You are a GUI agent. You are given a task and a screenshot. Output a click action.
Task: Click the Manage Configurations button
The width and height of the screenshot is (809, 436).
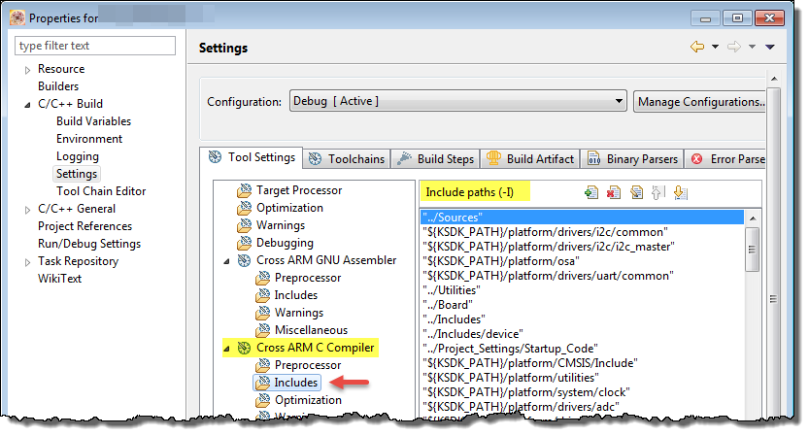point(699,102)
